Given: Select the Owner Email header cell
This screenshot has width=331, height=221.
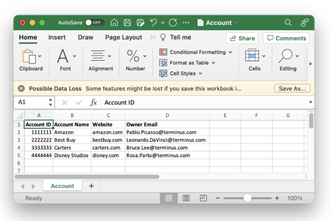Looking at the screenshot, I should point(167,125).
